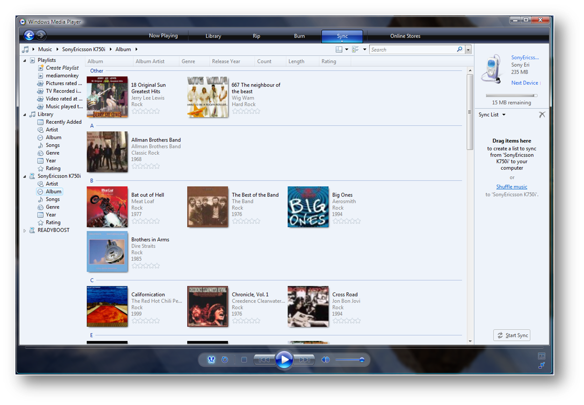584x405 pixels.
Task: Go back with the blue Back arrow
Action: click(29, 35)
